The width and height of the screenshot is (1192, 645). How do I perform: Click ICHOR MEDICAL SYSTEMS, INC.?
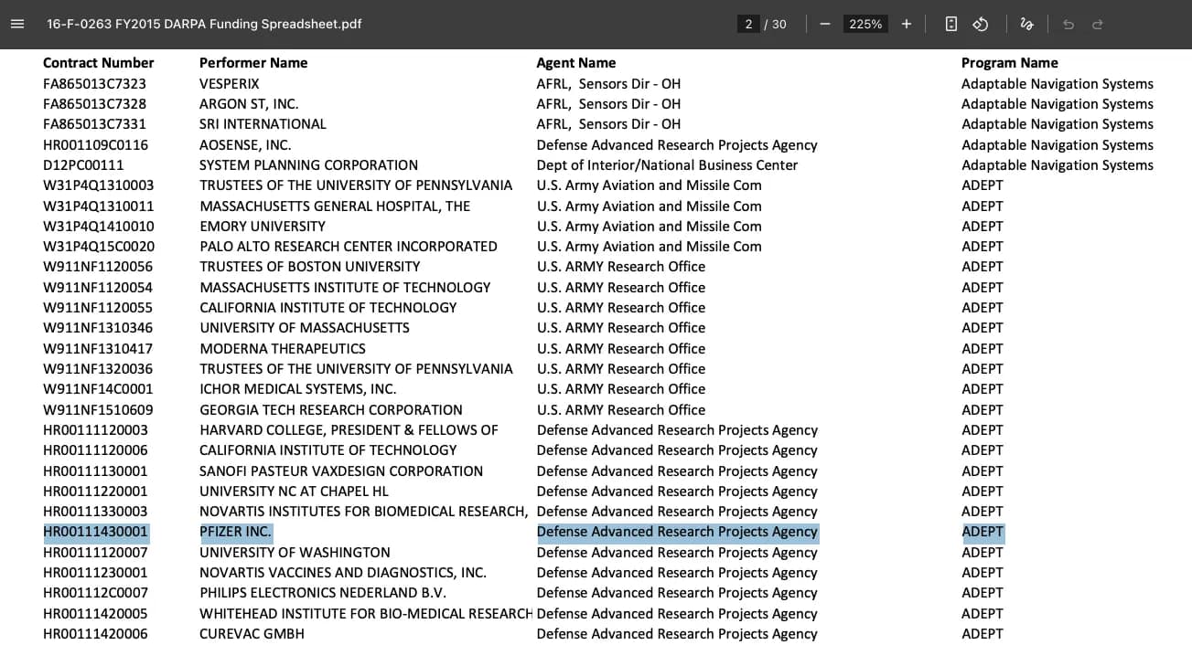point(298,389)
